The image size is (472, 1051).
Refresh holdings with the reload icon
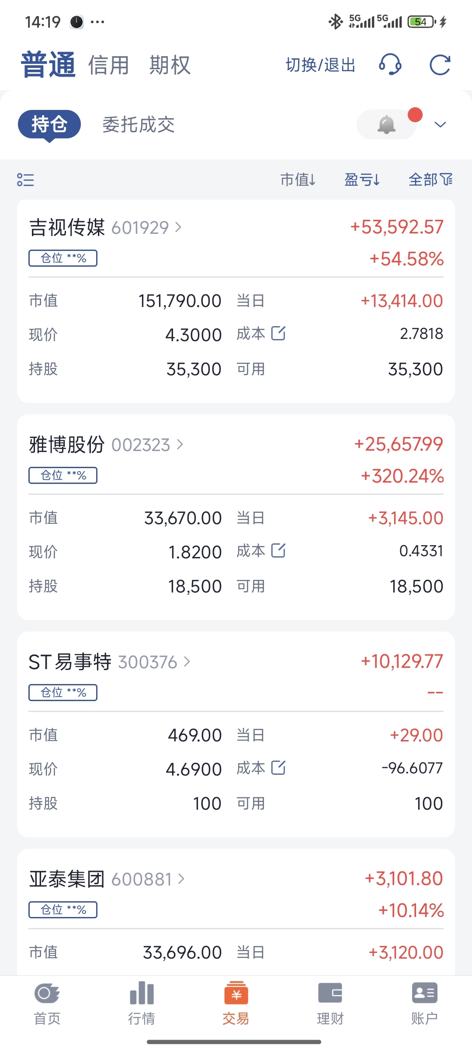440,65
